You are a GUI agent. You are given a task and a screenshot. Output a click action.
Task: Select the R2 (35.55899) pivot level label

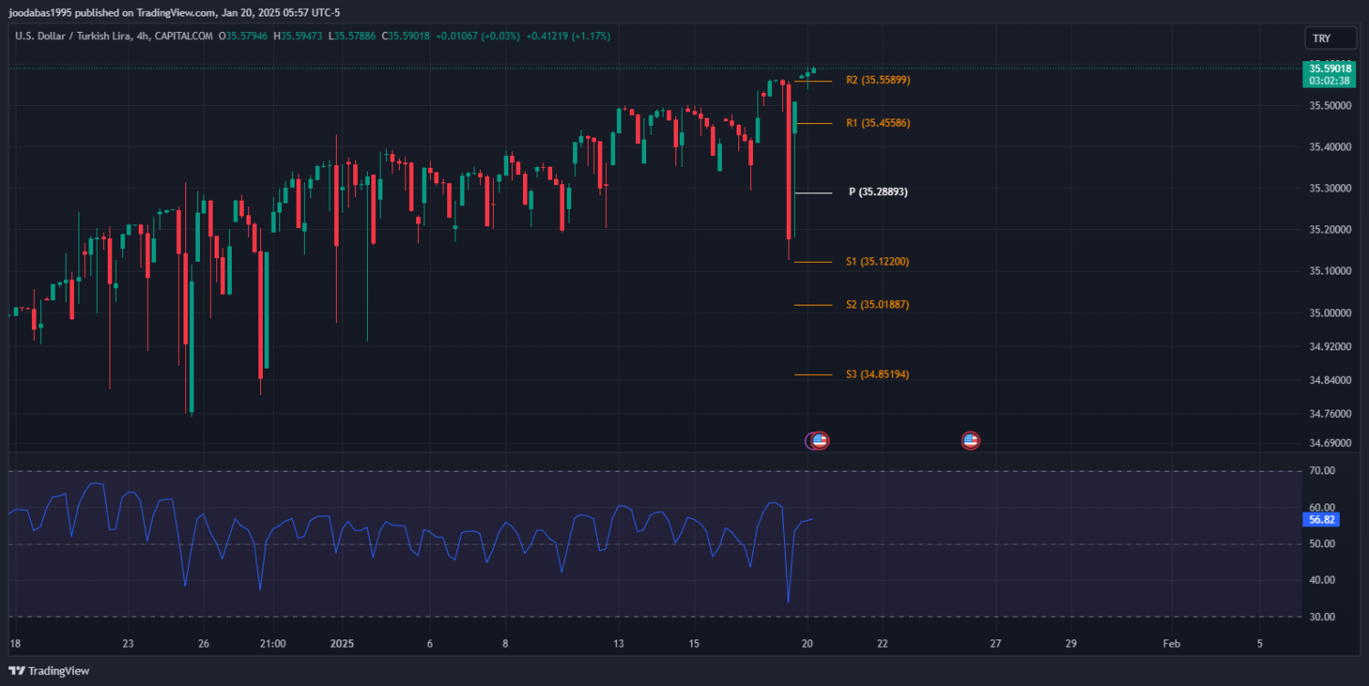pyautogui.click(x=877, y=80)
